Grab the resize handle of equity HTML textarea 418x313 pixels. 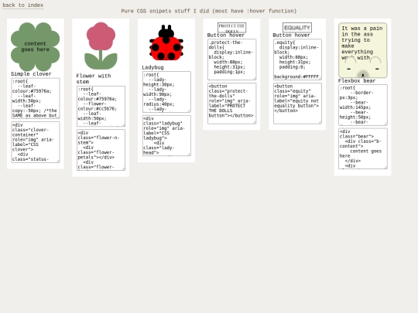click(320, 122)
